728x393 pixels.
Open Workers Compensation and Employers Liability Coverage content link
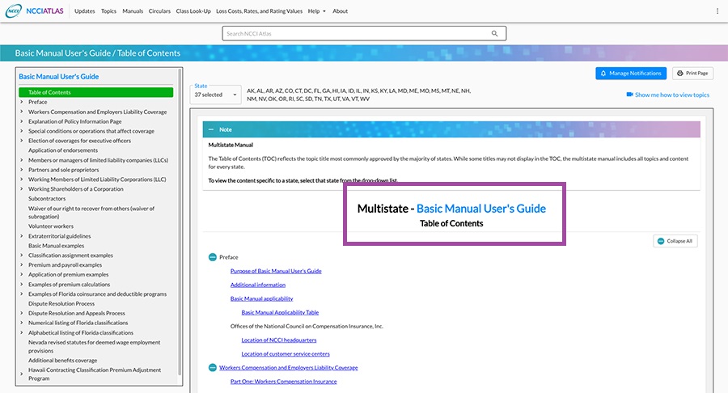(x=288, y=367)
